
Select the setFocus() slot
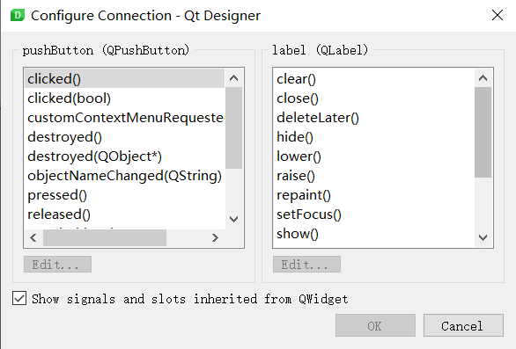pyautogui.click(x=374, y=214)
